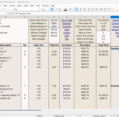The width and height of the screenshot is (119, 117).
Task: Add decimal place icon
Action: [x=101, y=9]
